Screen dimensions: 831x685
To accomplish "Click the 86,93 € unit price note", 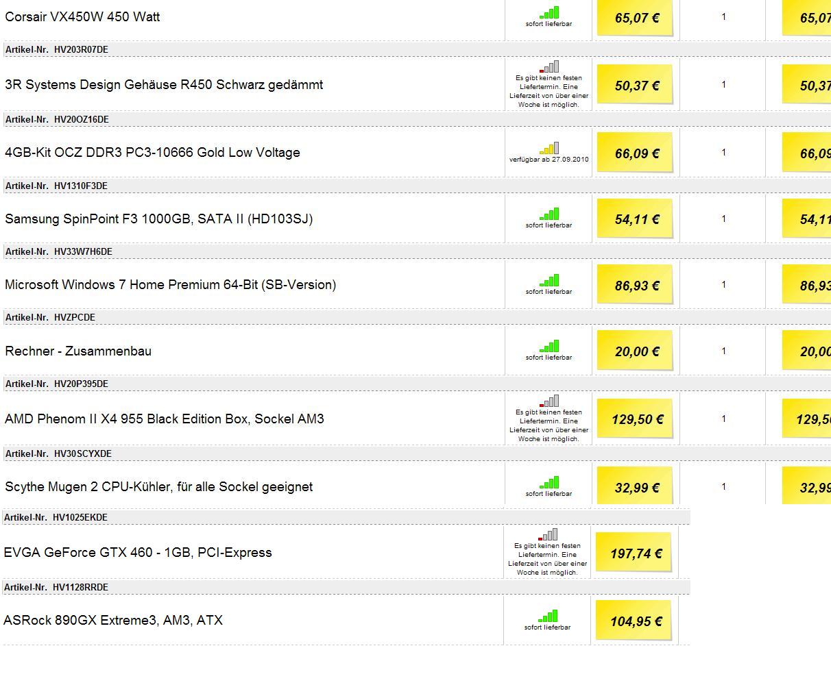I will click(635, 285).
